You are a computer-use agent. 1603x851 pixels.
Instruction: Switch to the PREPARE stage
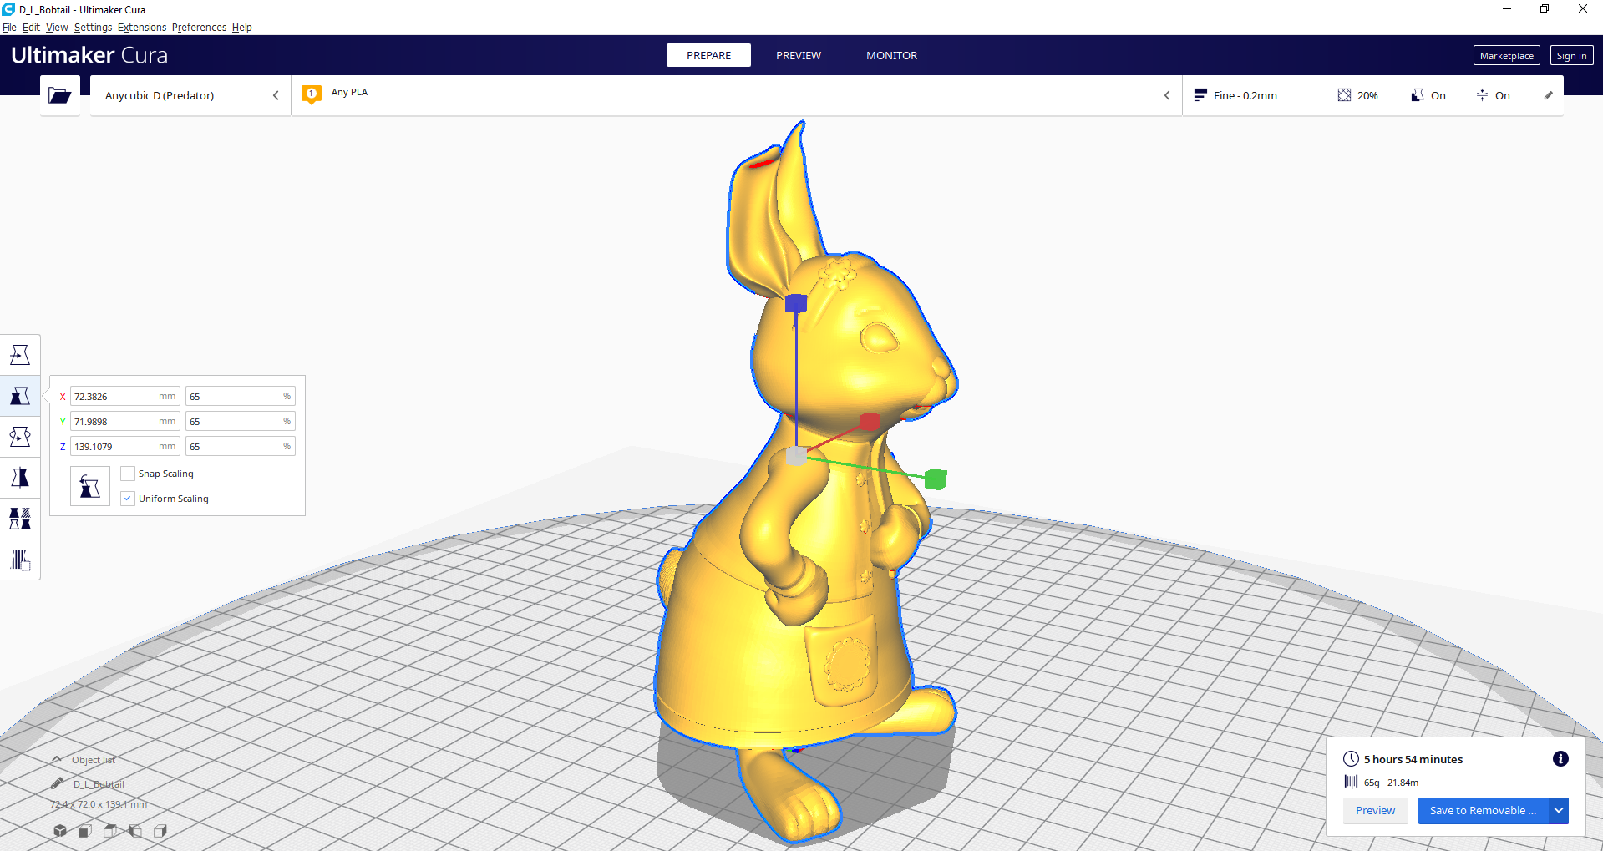pos(708,55)
